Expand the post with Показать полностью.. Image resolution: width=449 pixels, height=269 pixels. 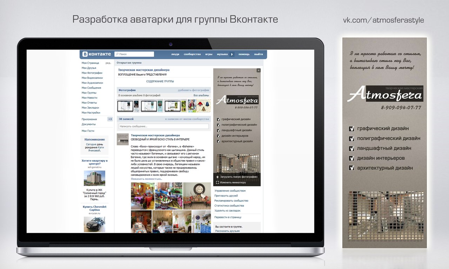point(146,179)
